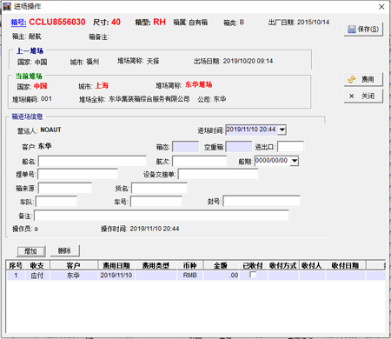This screenshot has width=391, height=339.
Task: Close the 进场操作 window with X
Action: (381, 7)
